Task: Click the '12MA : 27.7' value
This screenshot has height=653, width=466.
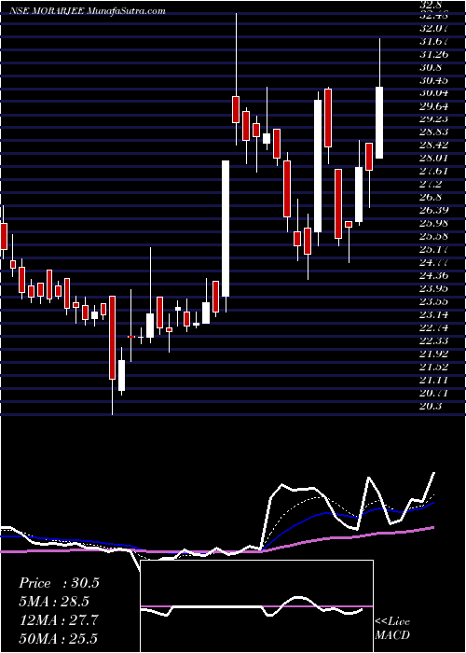Action: (59, 620)
